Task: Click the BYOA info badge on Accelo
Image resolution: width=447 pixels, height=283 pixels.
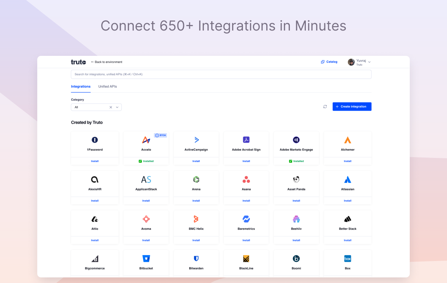Action: 161,135
